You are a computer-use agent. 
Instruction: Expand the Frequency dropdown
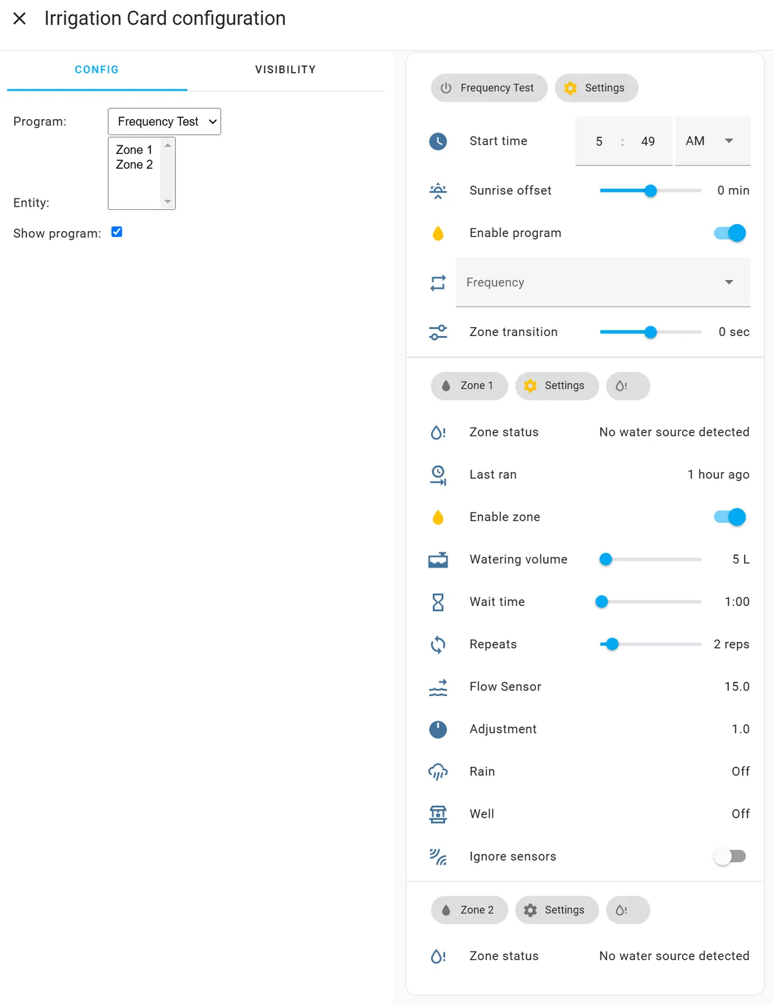tap(603, 283)
